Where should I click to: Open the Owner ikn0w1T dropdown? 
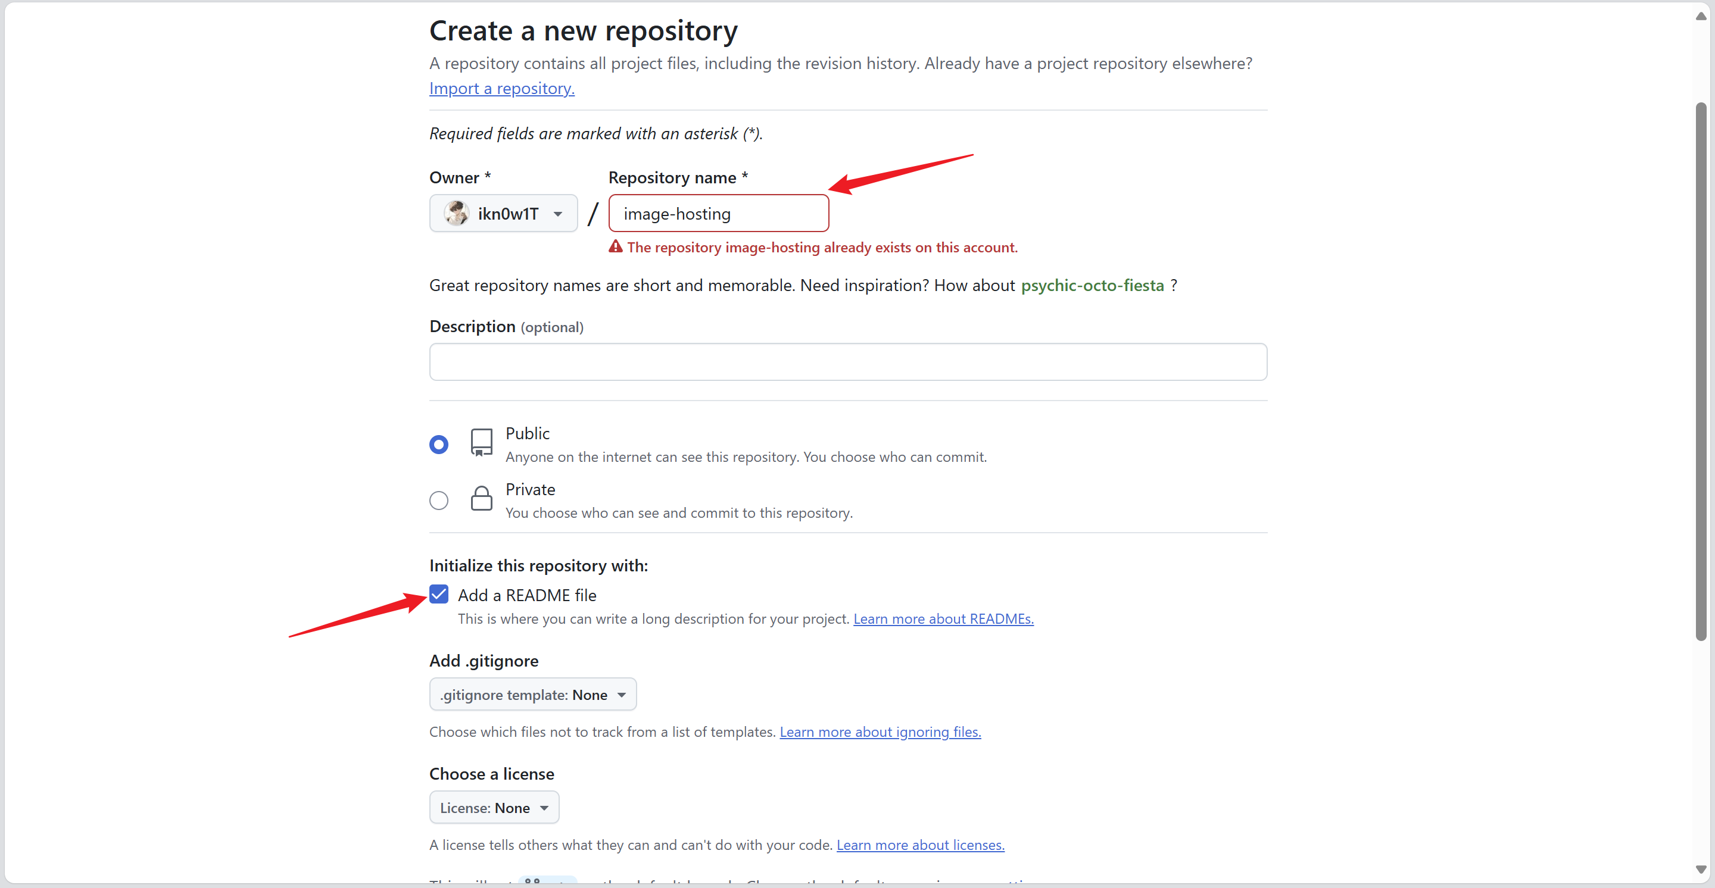(x=503, y=214)
